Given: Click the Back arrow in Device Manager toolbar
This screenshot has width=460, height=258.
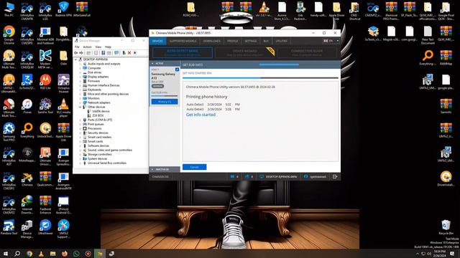Looking at the screenshot, I should tap(76, 53).
